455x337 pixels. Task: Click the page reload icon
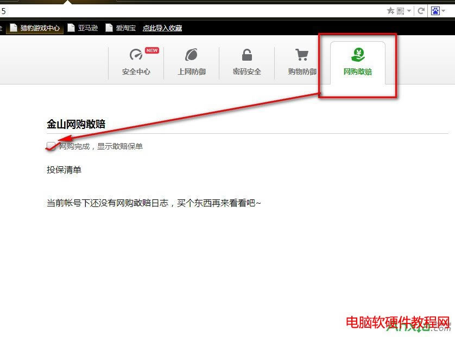point(421,11)
